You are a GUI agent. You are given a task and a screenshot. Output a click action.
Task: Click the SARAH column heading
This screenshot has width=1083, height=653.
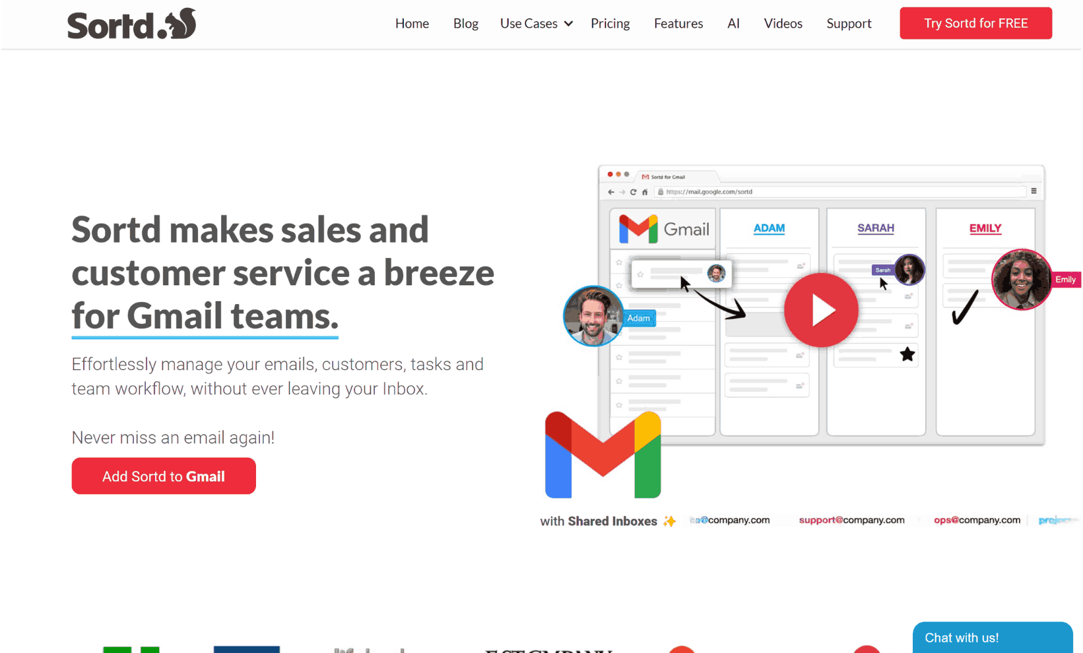click(x=875, y=228)
